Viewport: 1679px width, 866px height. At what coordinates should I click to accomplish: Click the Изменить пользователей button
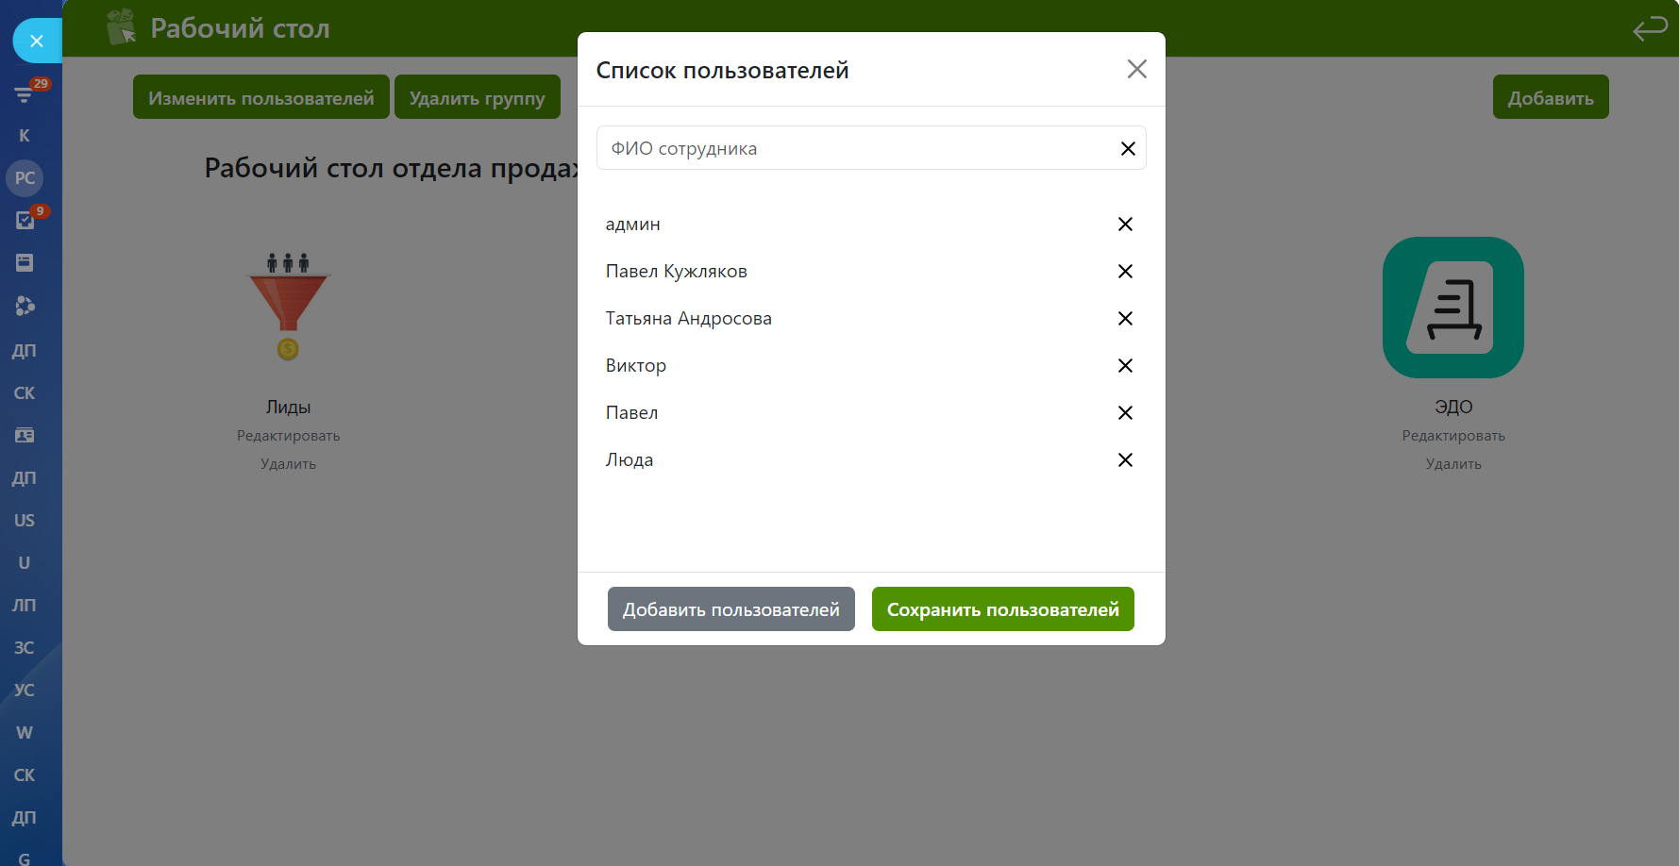pos(261,97)
